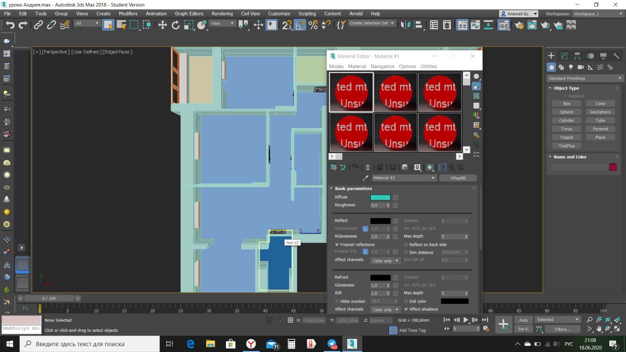Viewport: 626px width, 352px height.
Task: Click the Auto key button
Action: (x=523, y=320)
